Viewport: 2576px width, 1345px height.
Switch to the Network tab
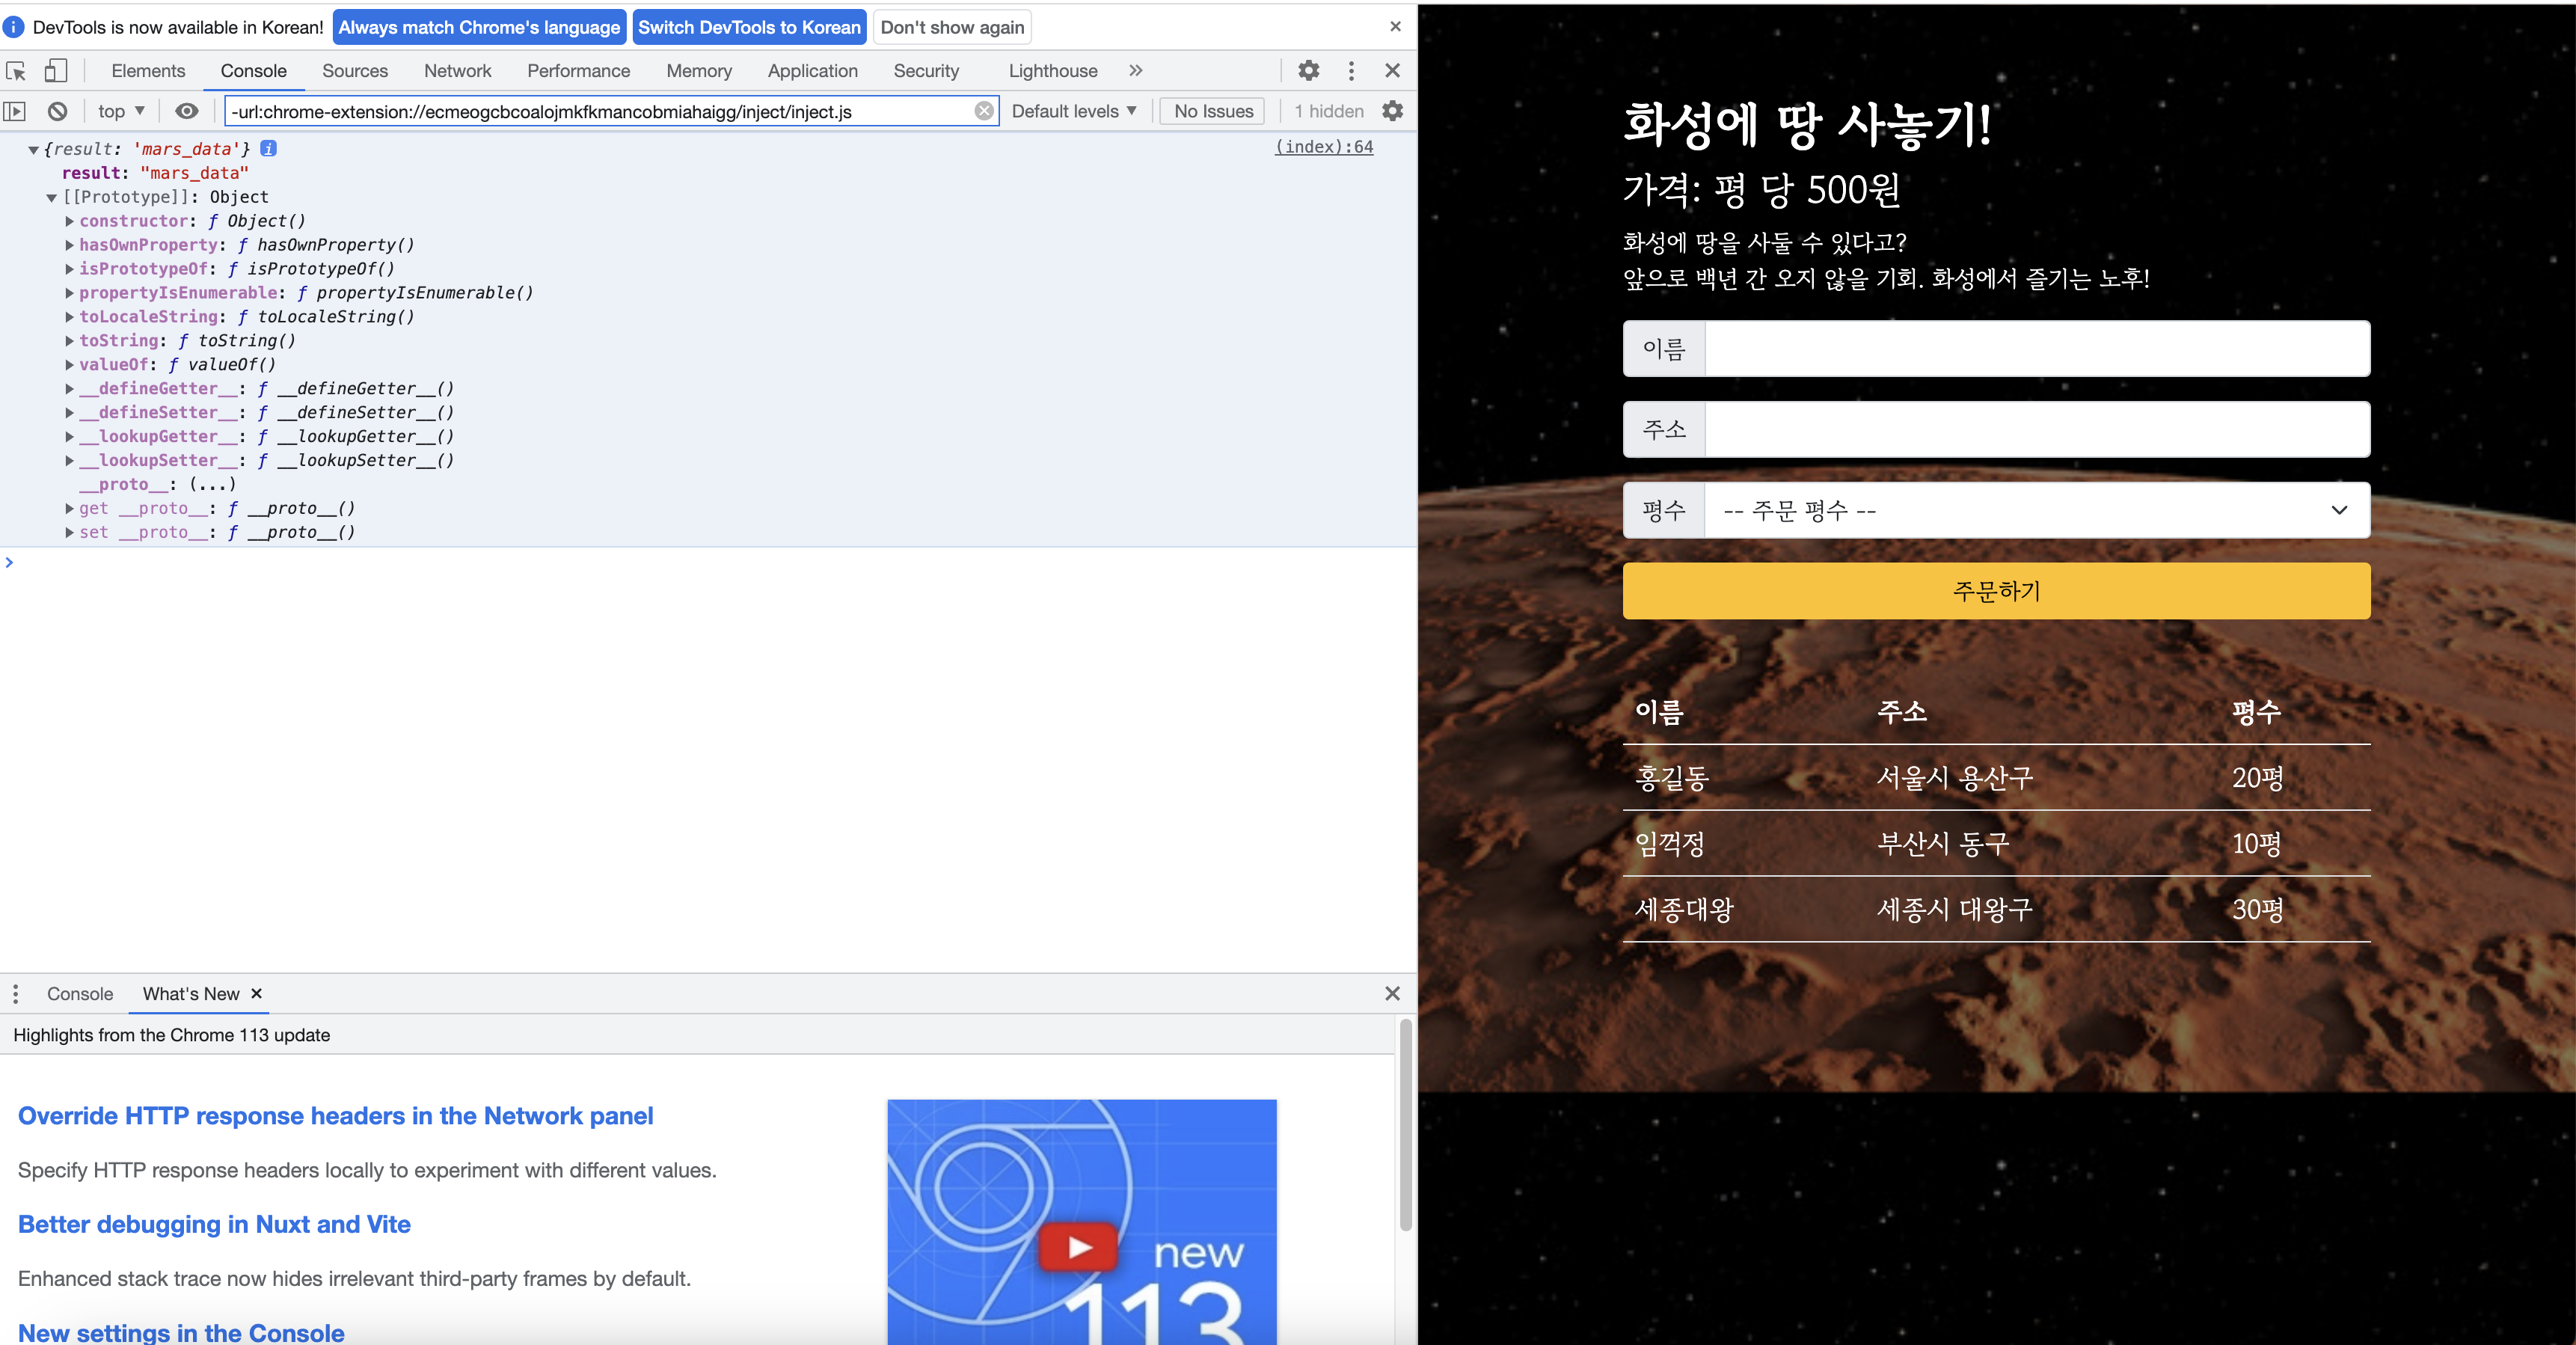click(457, 71)
